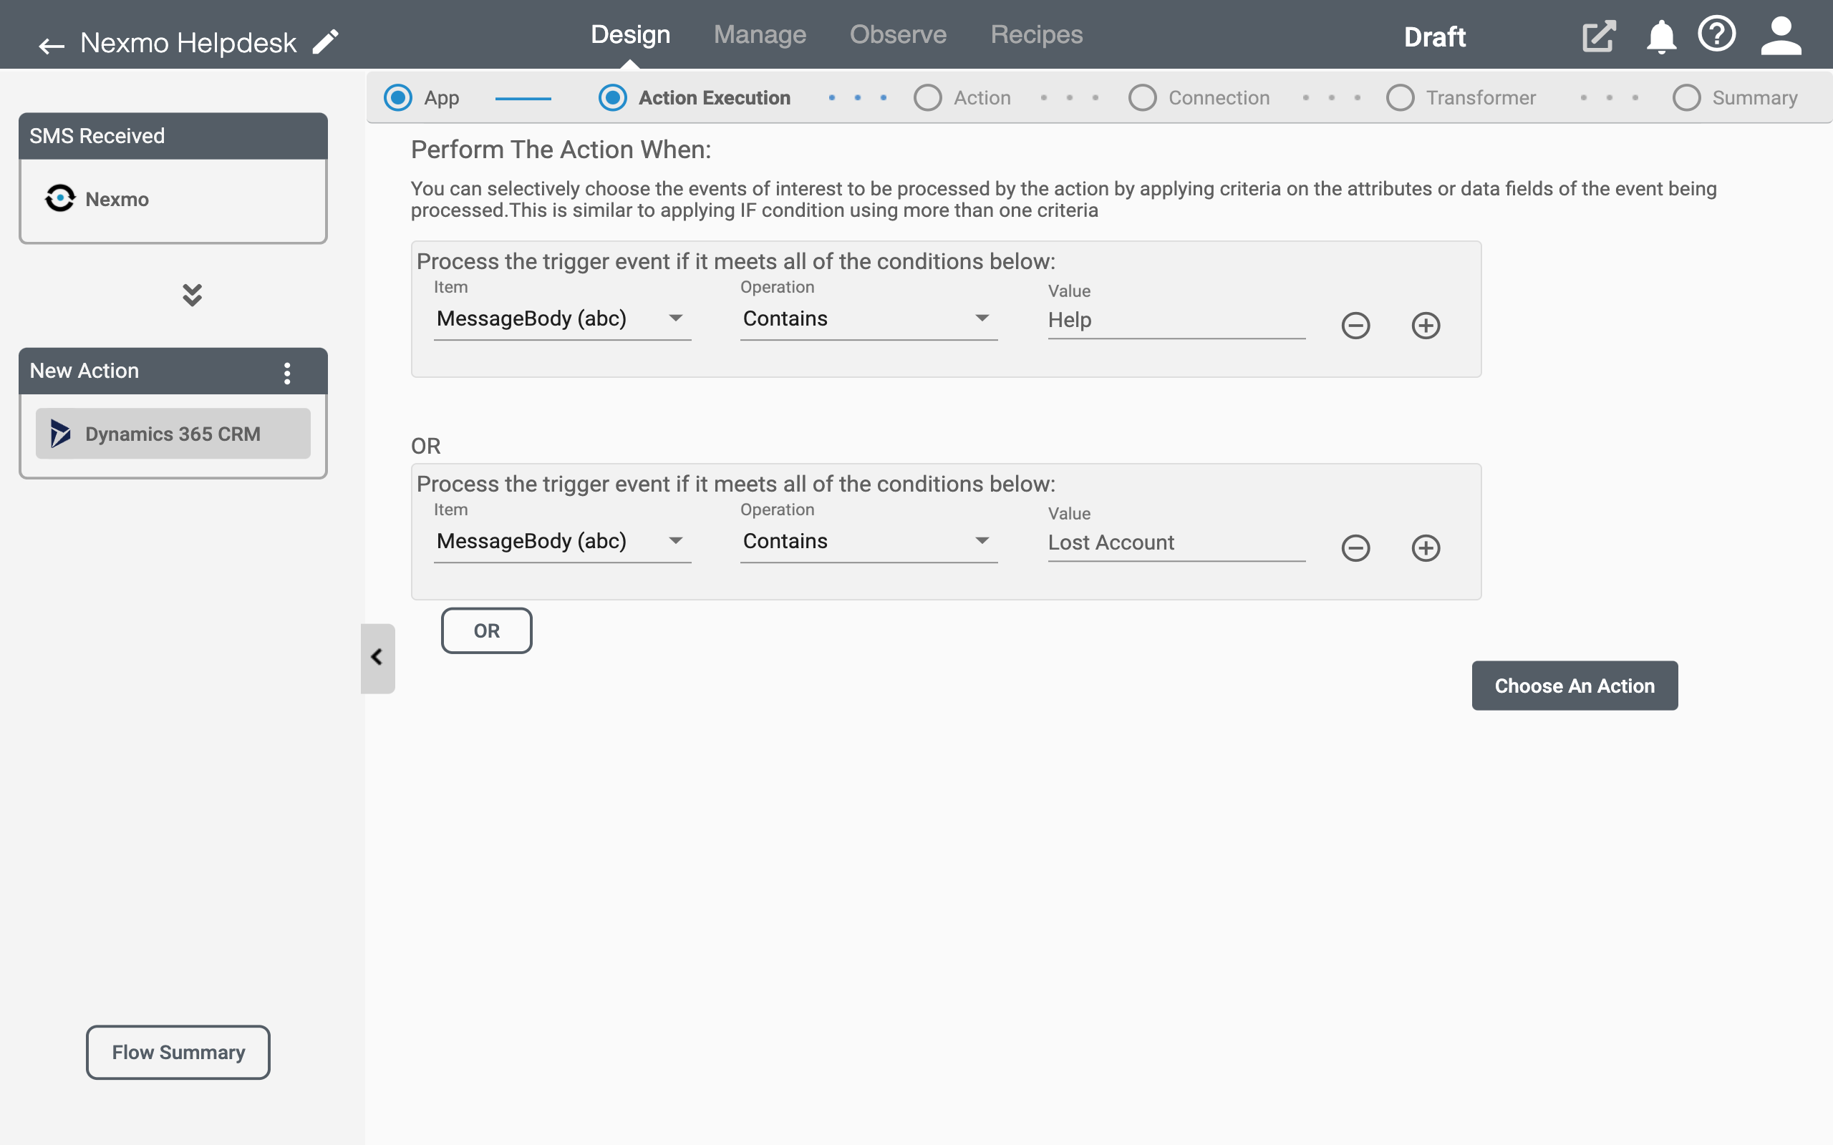Collapse the left sidebar panel
The height and width of the screenshot is (1145, 1833).
coord(377,658)
